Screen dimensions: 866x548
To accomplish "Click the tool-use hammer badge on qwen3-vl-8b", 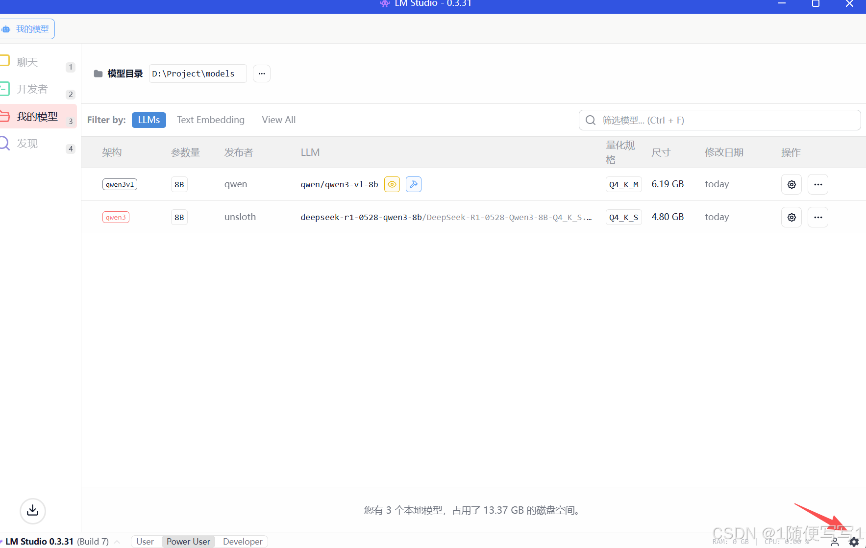I will pyautogui.click(x=414, y=184).
